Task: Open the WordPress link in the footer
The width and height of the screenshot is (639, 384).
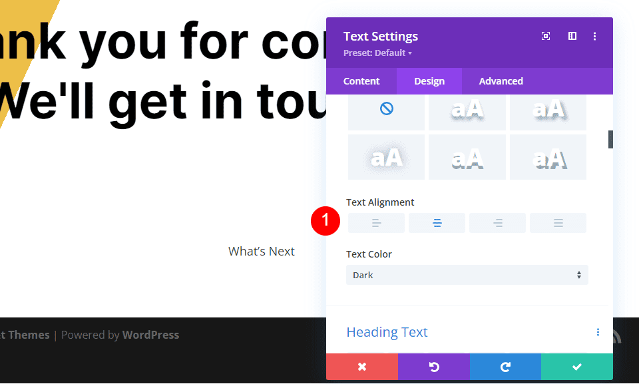Action: click(x=150, y=334)
